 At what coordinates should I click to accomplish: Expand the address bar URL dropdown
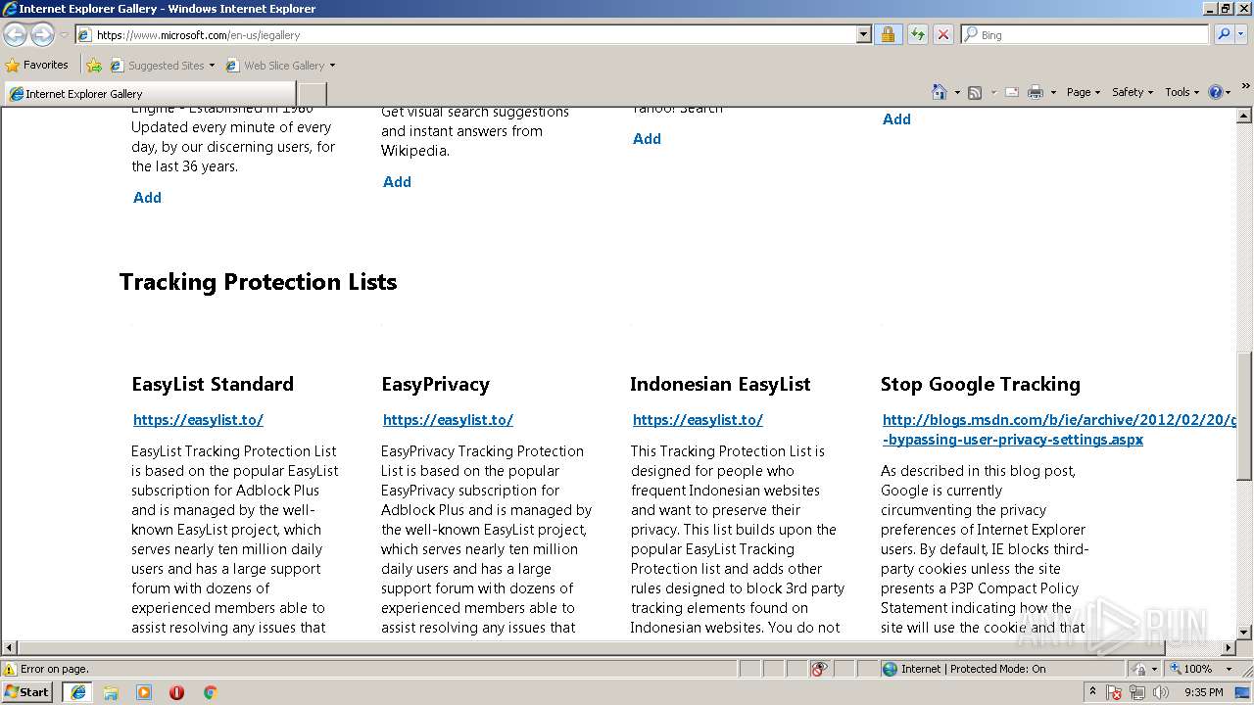click(863, 34)
